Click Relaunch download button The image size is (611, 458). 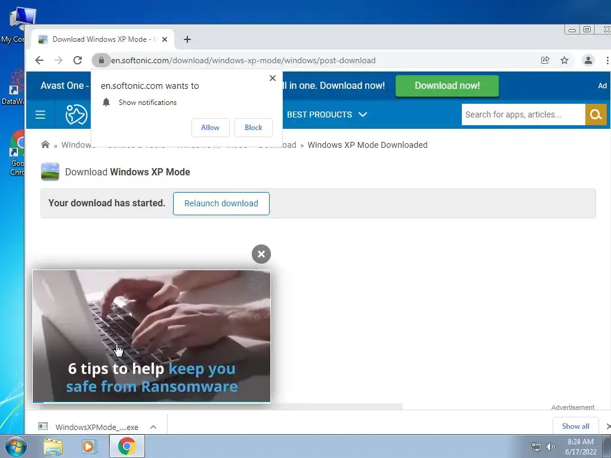[x=221, y=203]
